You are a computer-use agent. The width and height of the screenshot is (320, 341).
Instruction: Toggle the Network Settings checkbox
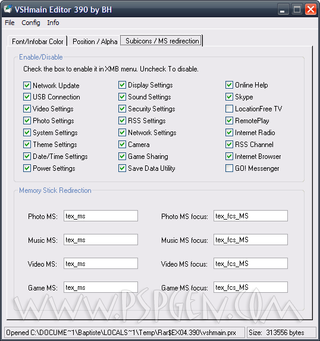(x=122, y=133)
